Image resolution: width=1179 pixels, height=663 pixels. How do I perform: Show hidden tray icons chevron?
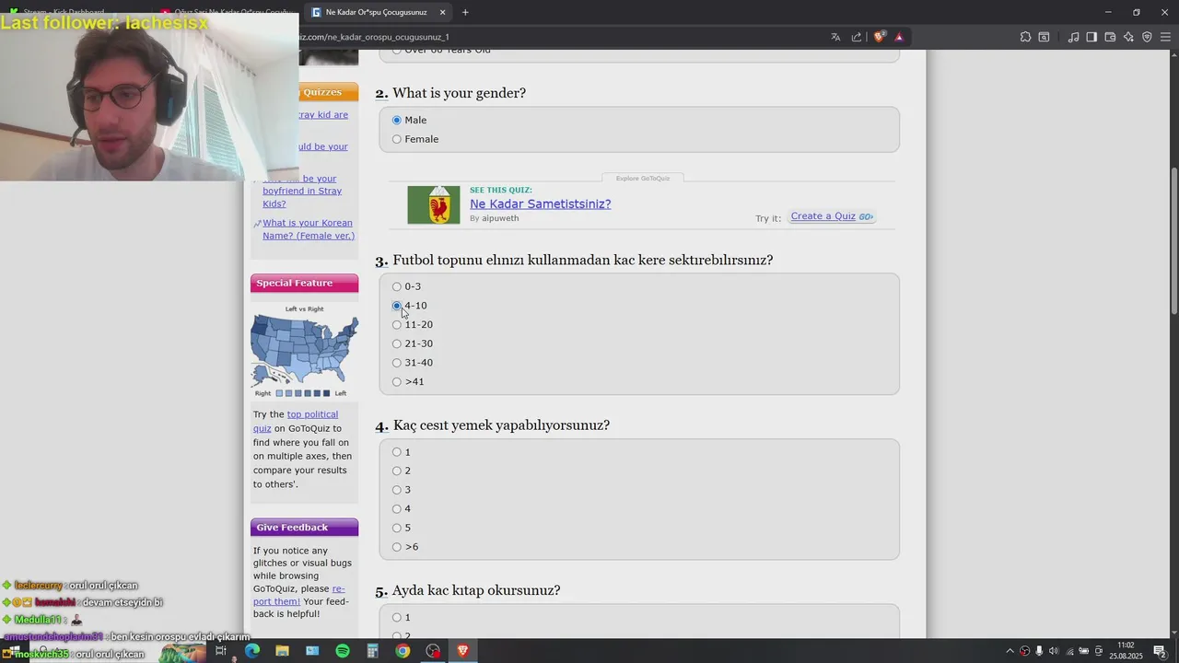pos(1010,651)
